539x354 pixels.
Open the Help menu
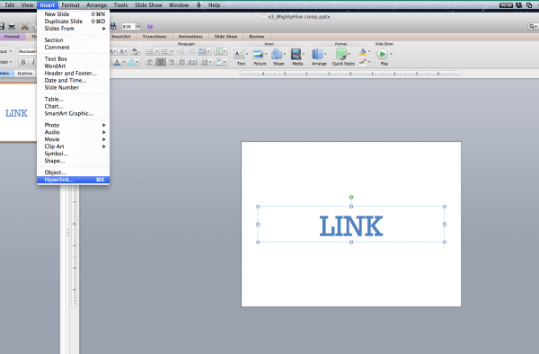click(x=214, y=5)
